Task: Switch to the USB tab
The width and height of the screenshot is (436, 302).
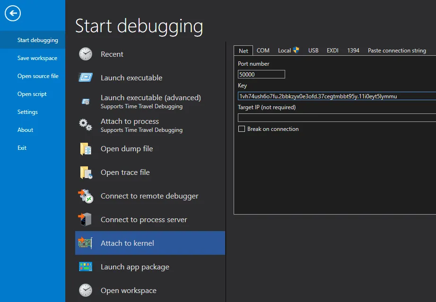Action: coord(314,50)
